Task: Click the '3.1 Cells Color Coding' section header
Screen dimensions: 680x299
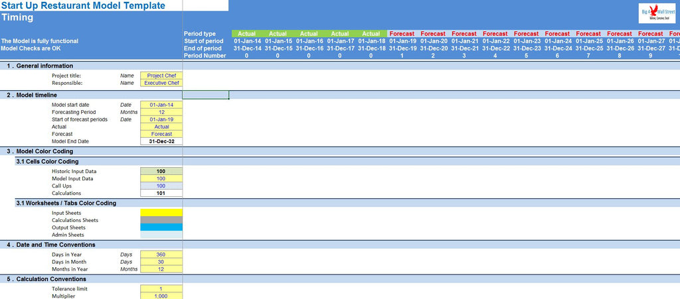Action: click(x=46, y=161)
